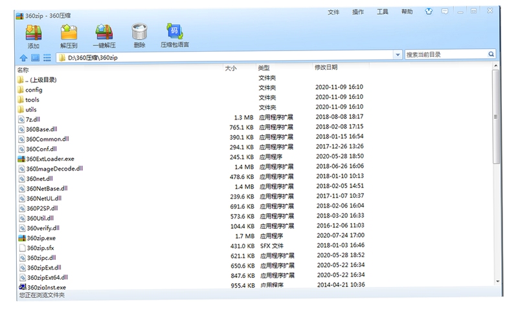Click the 添加 (Add) toolbar icon
The height and width of the screenshot is (309, 518).
pyautogui.click(x=34, y=33)
